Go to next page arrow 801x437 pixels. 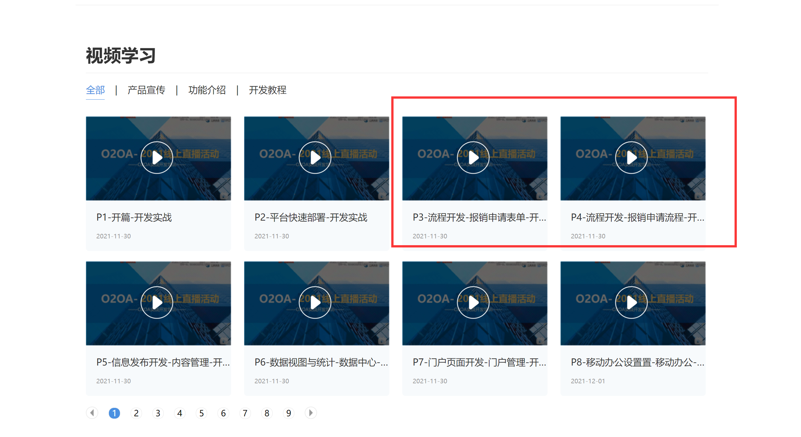(x=311, y=413)
